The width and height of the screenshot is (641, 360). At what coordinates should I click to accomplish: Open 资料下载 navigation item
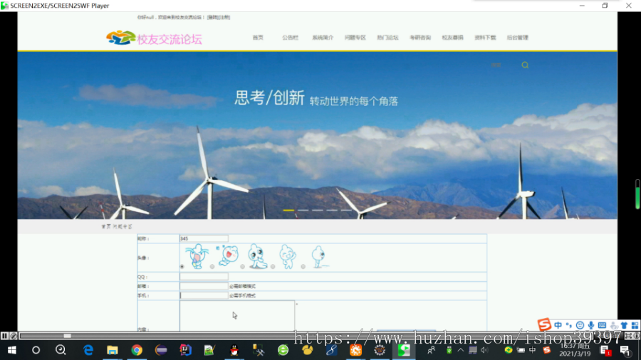tap(485, 38)
